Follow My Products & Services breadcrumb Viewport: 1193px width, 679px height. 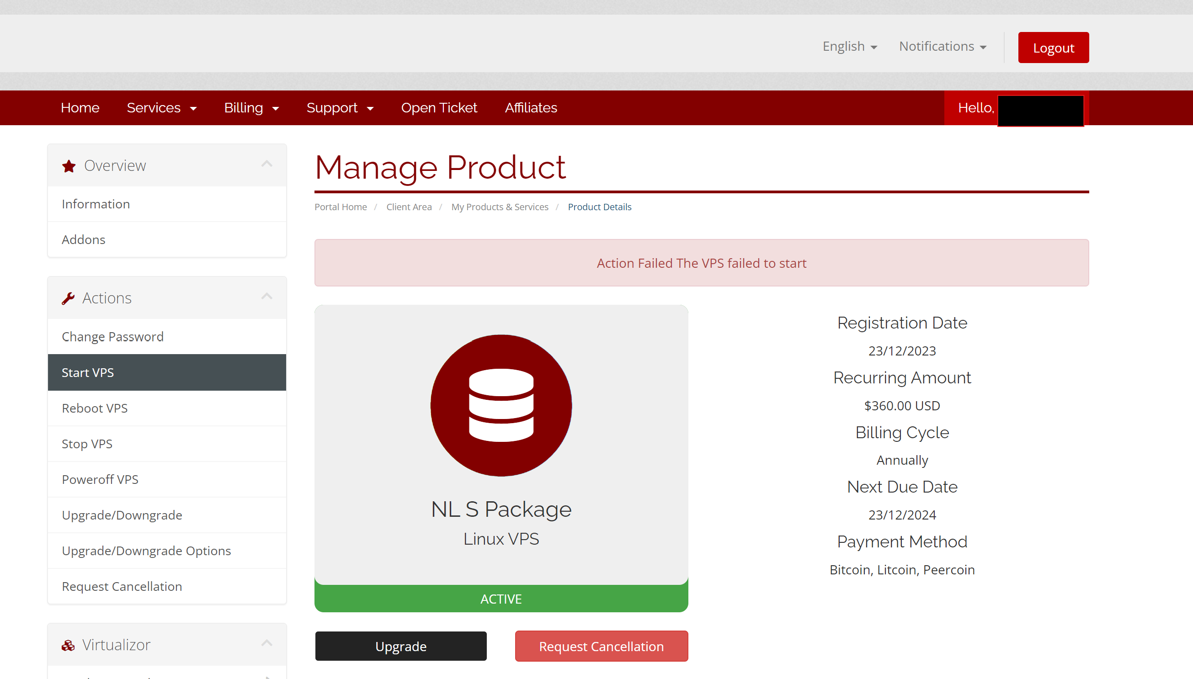[x=500, y=207]
